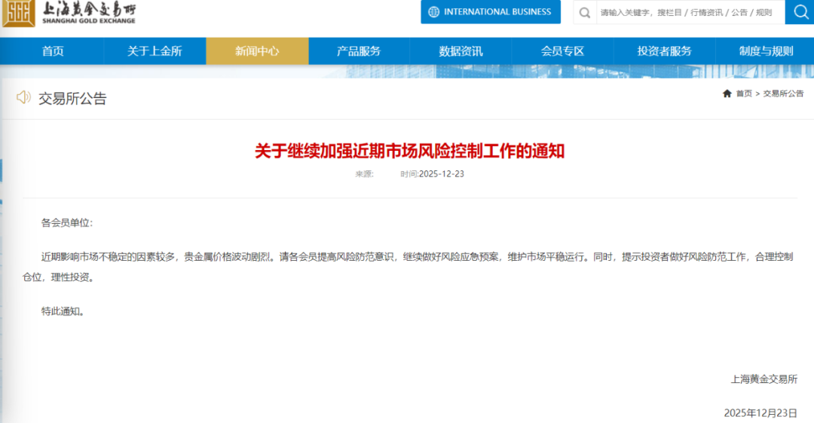The width and height of the screenshot is (814, 423).
Task: Go to the 首页 navigation tab
Action: (x=53, y=51)
